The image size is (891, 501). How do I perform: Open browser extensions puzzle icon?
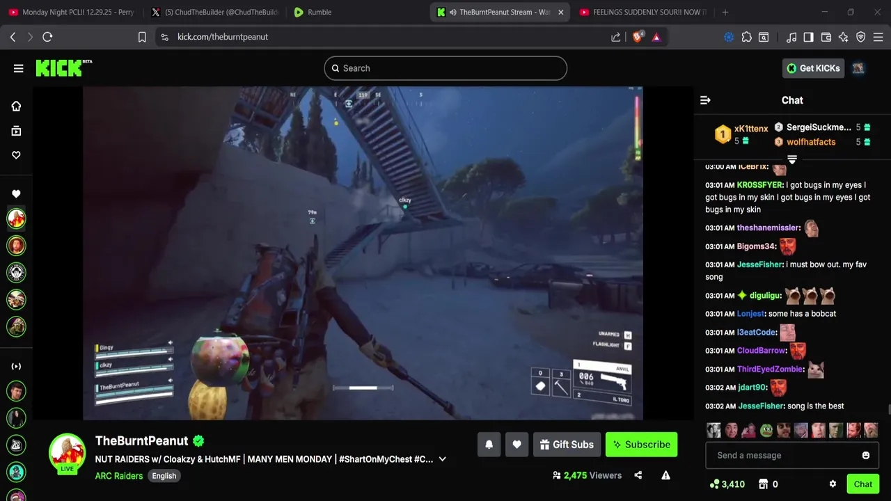click(746, 37)
